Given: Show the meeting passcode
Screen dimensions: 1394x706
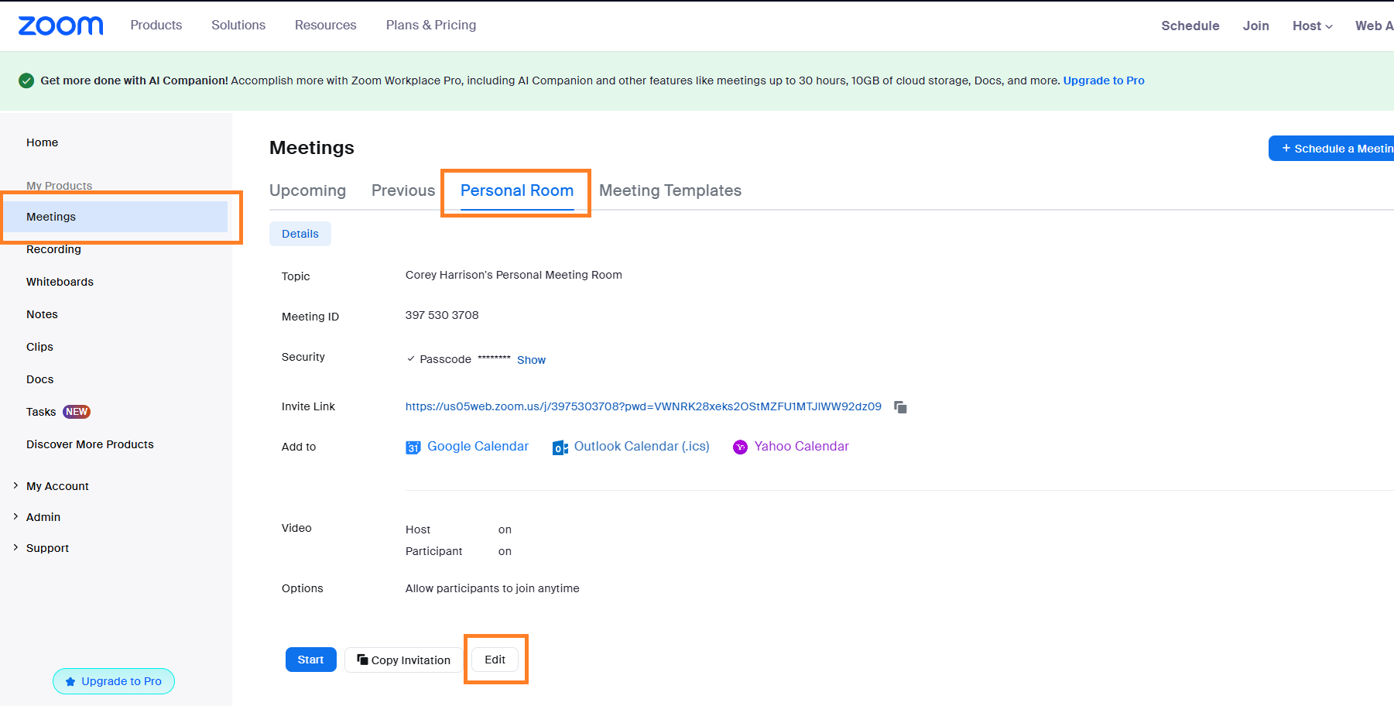Looking at the screenshot, I should [x=531, y=360].
